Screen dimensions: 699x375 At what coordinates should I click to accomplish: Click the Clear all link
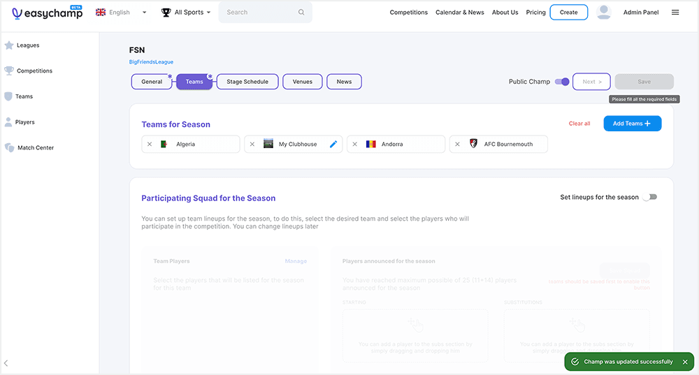(x=579, y=124)
